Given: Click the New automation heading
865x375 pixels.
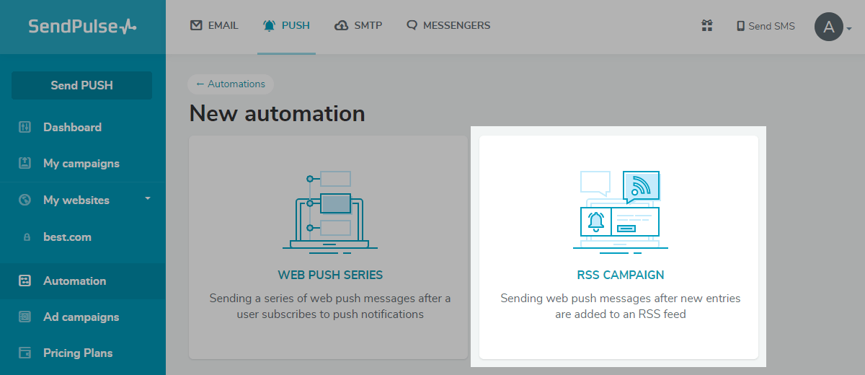Looking at the screenshot, I should tap(278, 114).
